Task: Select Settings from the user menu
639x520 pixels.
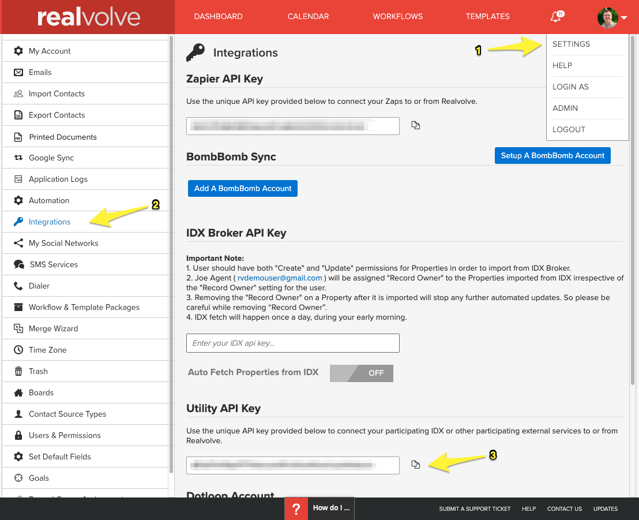Action: pos(571,44)
